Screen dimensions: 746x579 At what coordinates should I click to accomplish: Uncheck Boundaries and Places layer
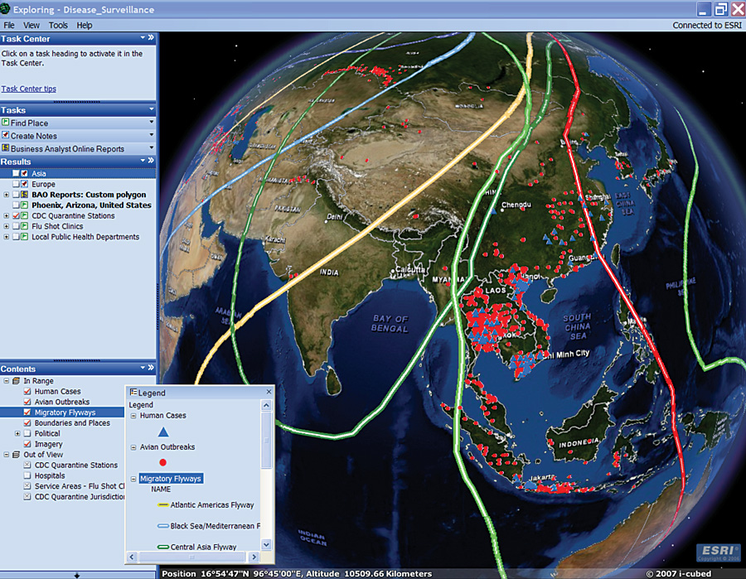click(x=27, y=422)
